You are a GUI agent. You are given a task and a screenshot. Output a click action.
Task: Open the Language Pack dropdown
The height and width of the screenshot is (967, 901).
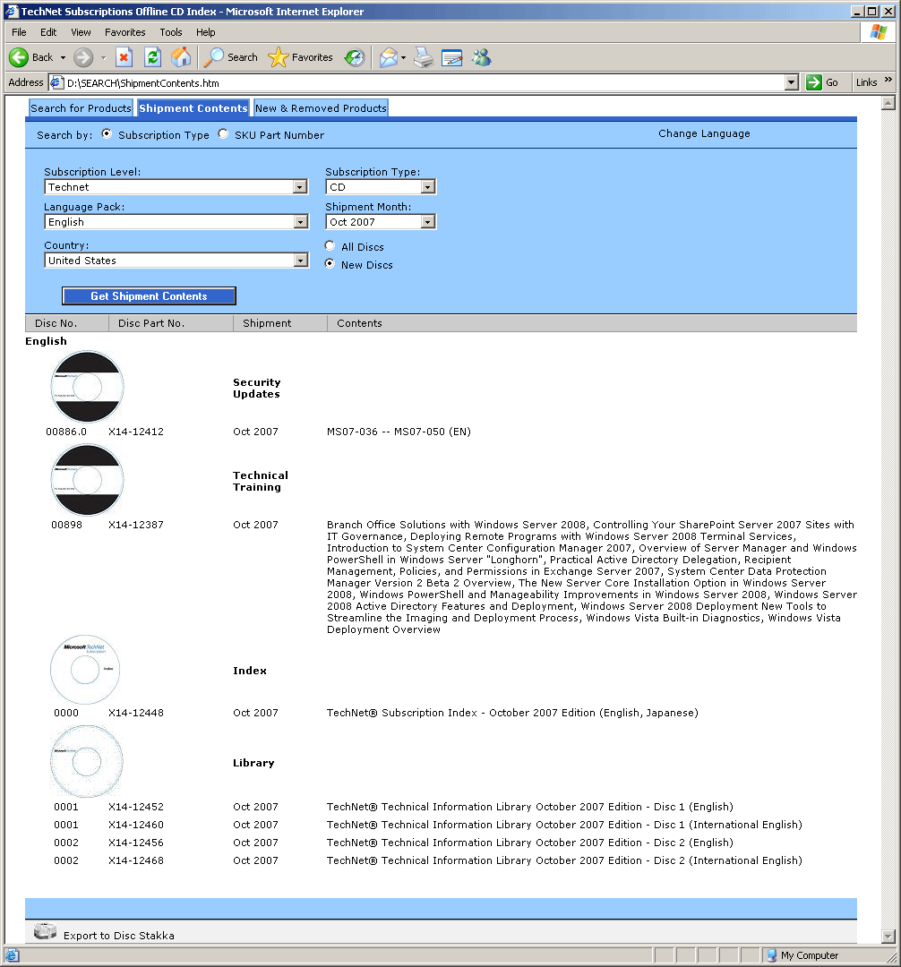pyautogui.click(x=176, y=222)
